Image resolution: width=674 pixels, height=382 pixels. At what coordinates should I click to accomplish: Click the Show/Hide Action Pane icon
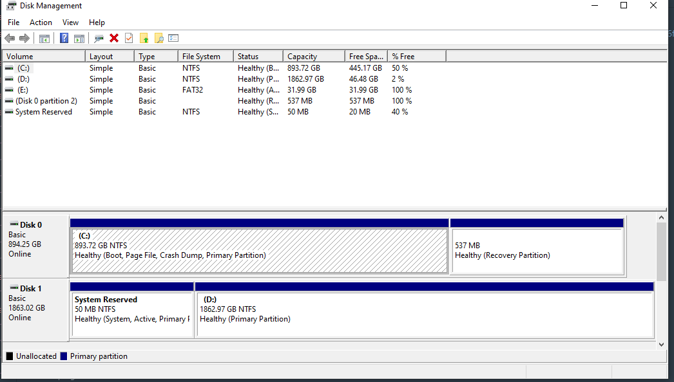pos(79,39)
